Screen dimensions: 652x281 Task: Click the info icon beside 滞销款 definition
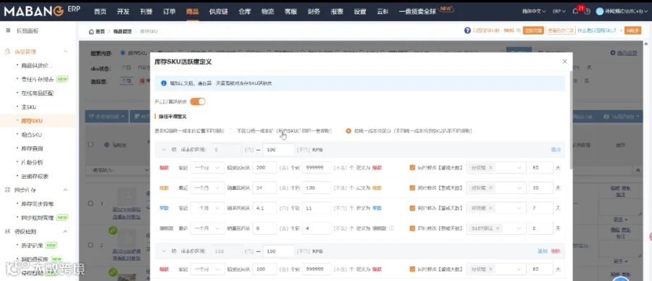[x=391, y=228]
